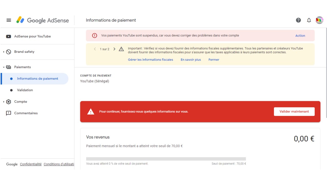327x184 pixels.
Task: Expand the Compte section arrow
Action: 4,101
